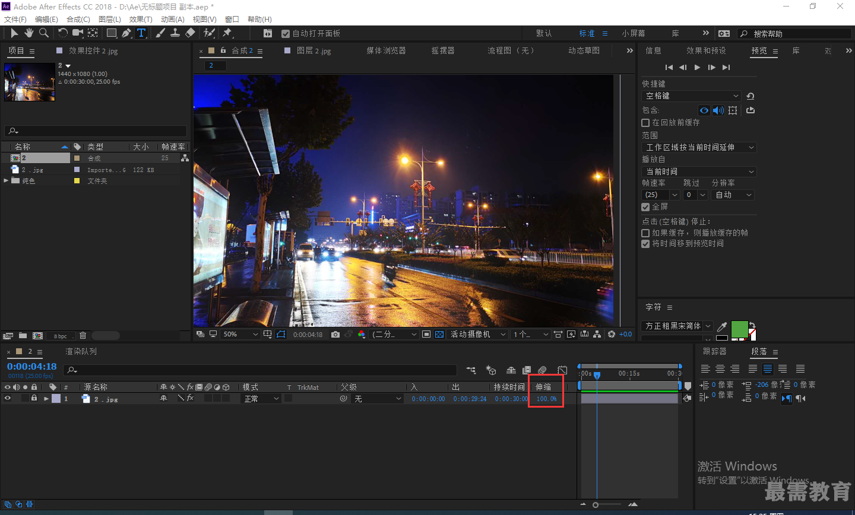Toggle include audio speaker in Preview panel
Viewport: 855px width, 515px height.
point(718,110)
